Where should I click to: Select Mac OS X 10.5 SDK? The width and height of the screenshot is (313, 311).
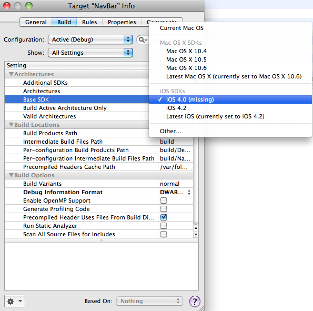230,59
